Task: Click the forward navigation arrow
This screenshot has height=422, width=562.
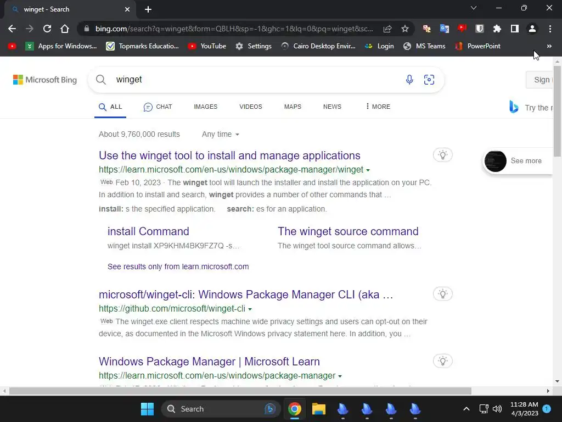Action: [x=30, y=29]
